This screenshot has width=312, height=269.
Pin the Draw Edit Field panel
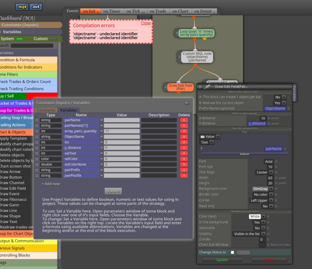(x=208, y=87)
